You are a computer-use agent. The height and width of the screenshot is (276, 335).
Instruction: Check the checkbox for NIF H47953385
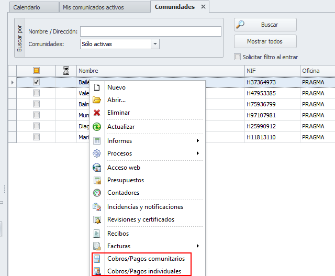[36, 93]
